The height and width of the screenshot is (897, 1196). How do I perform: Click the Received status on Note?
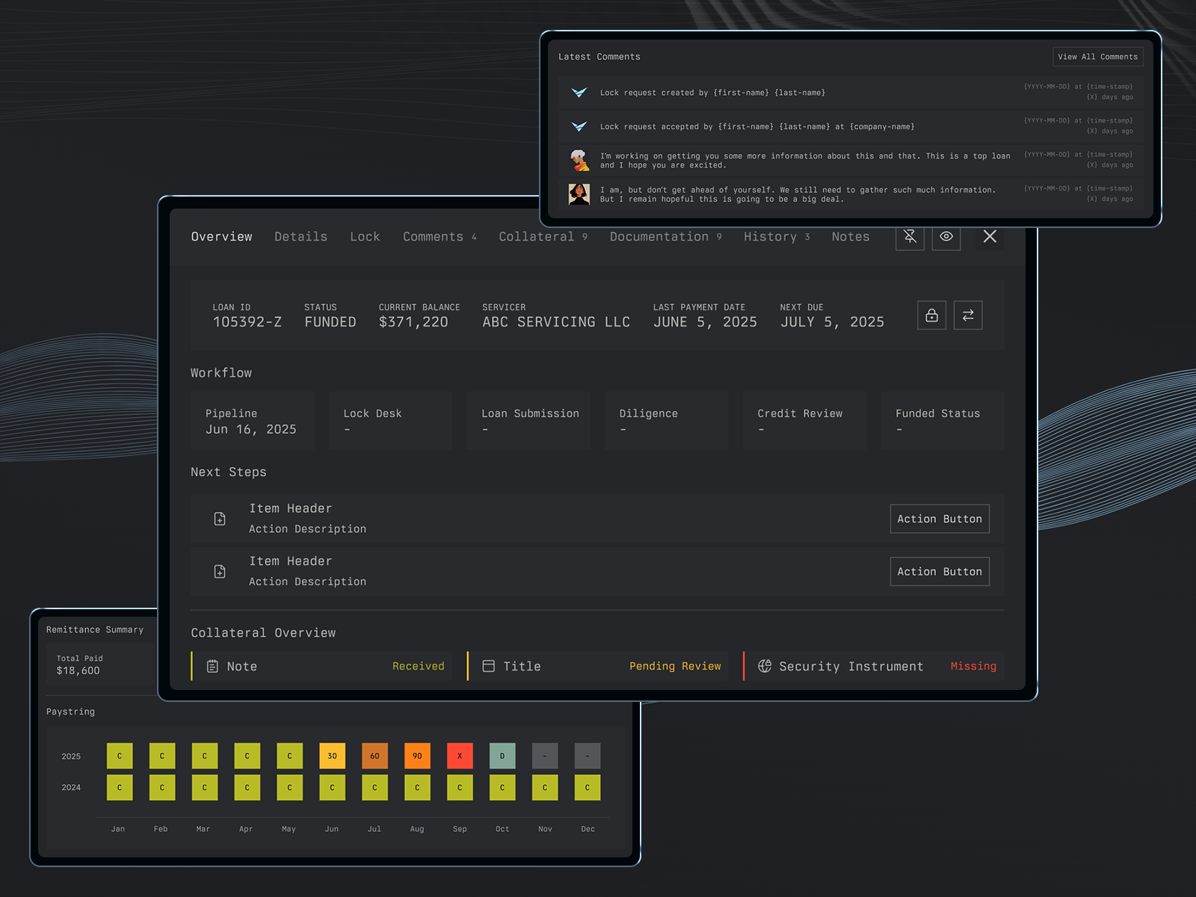418,666
